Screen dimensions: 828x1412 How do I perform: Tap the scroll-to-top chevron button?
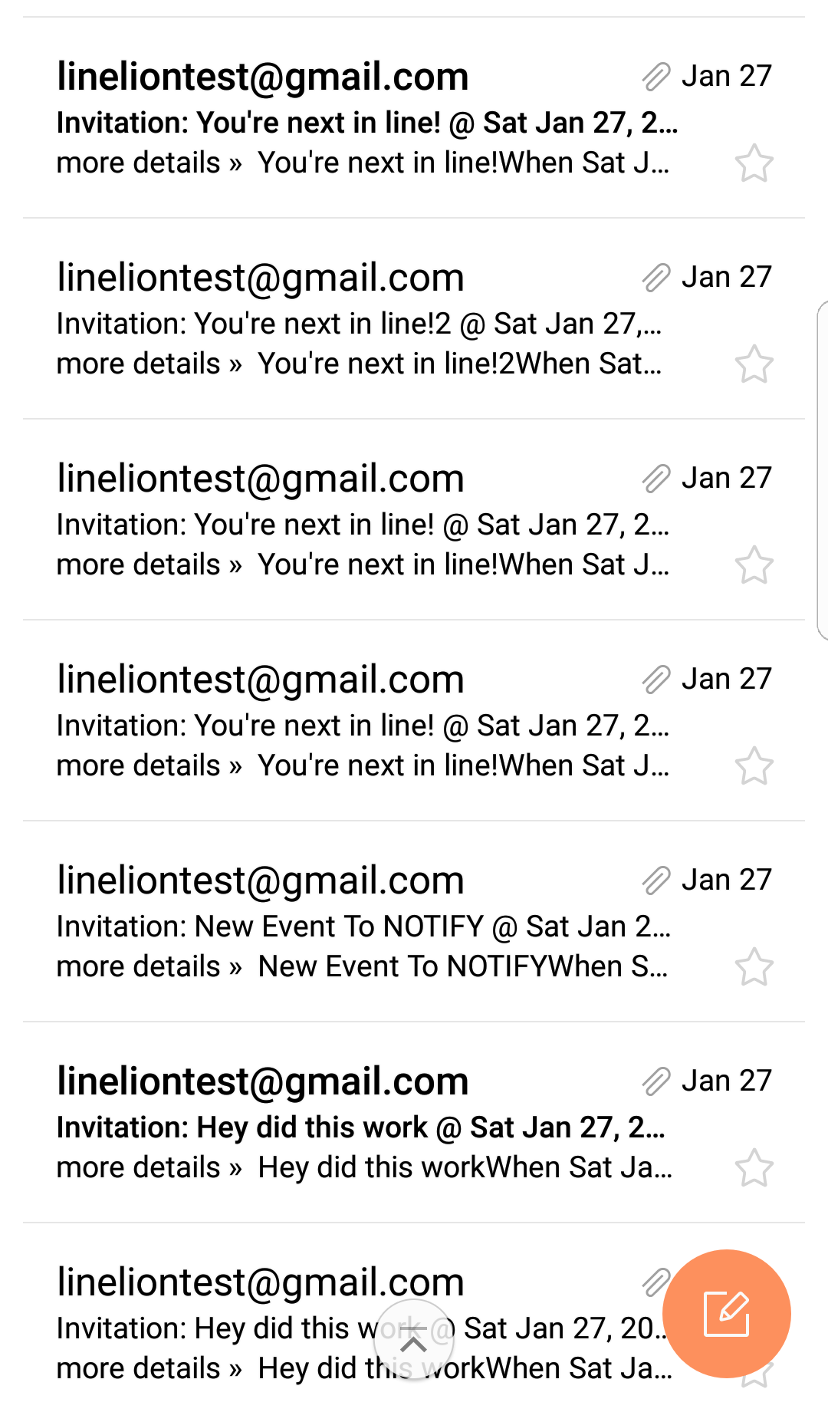coord(414,1340)
